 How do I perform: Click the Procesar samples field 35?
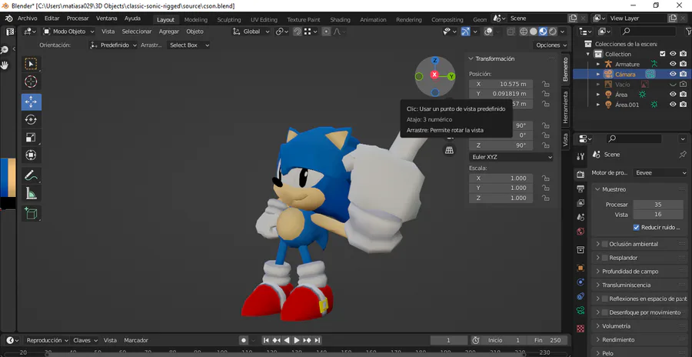click(658, 205)
